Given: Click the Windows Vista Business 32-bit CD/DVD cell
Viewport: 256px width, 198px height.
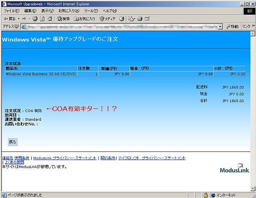Looking at the screenshot, I should click(41, 74).
